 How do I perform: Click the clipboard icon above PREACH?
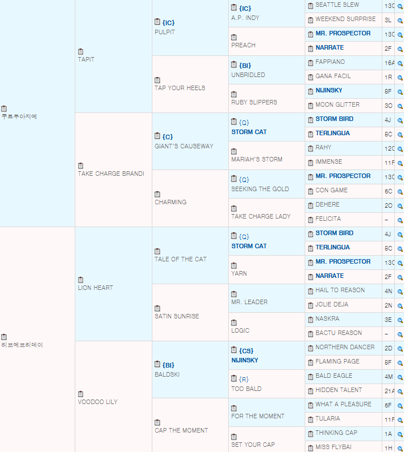click(234, 37)
